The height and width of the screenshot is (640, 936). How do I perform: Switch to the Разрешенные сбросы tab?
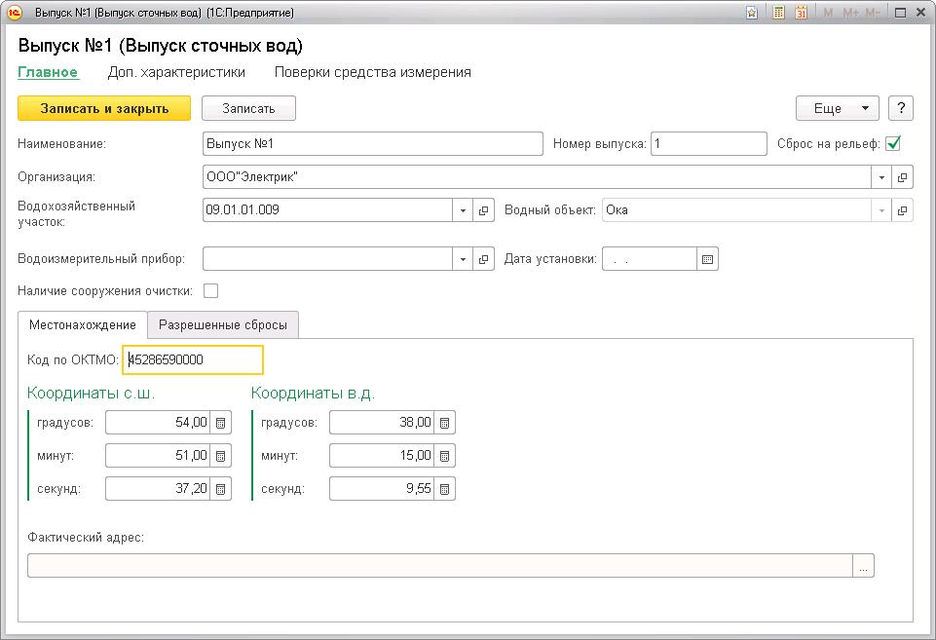pos(223,324)
